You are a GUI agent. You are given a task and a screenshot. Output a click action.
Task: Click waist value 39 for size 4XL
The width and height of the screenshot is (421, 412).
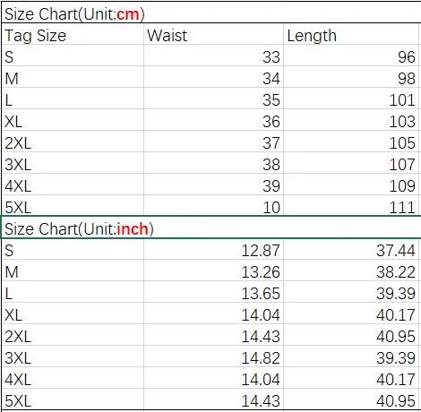pyautogui.click(x=213, y=185)
